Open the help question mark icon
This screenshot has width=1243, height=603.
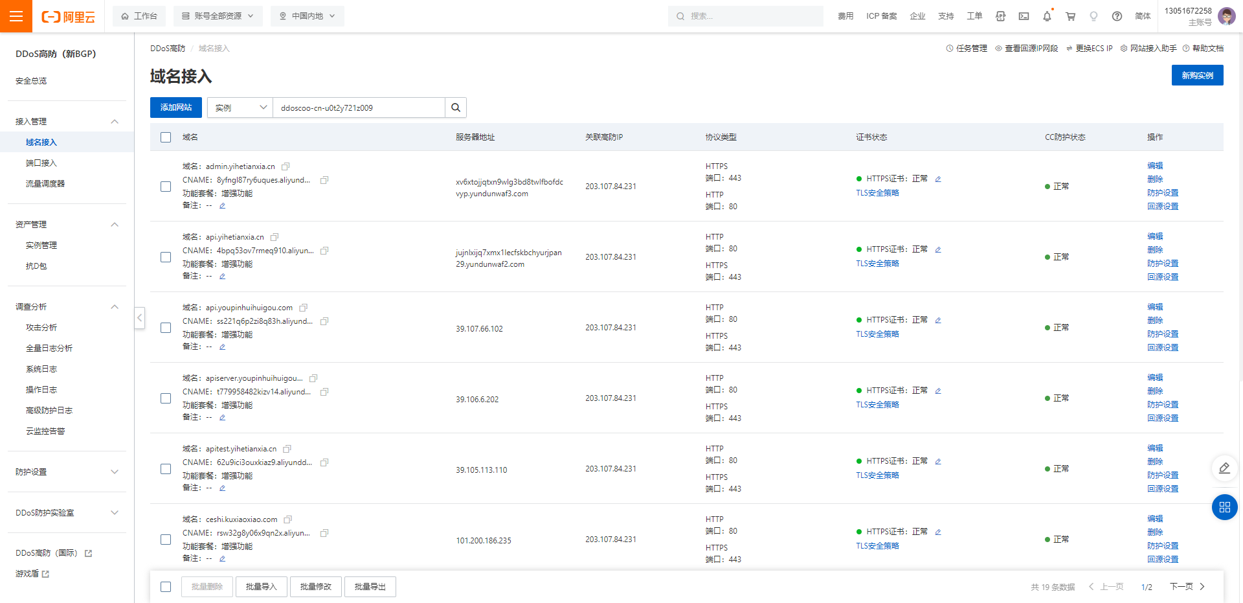click(x=1117, y=16)
